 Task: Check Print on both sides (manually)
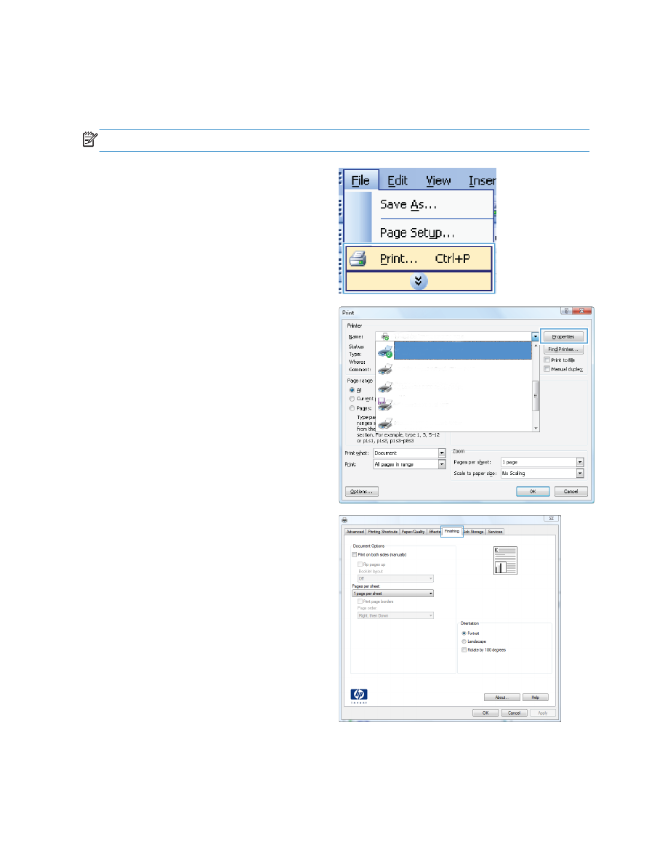[x=355, y=555]
